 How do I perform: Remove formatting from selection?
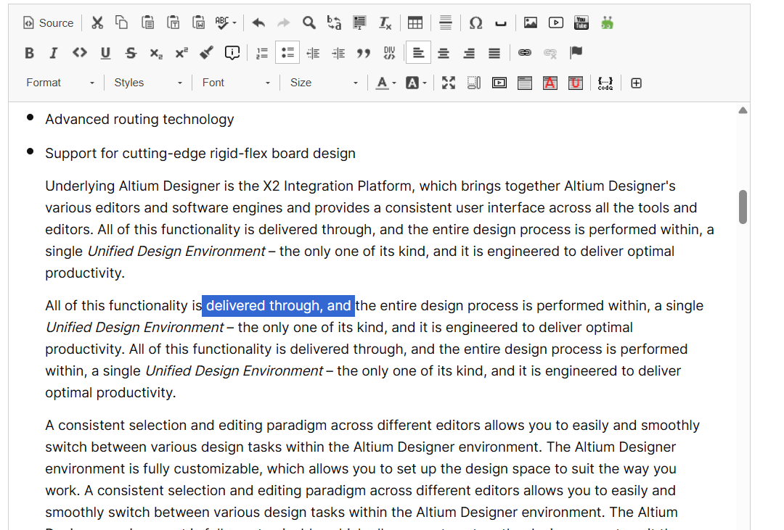pos(385,23)
